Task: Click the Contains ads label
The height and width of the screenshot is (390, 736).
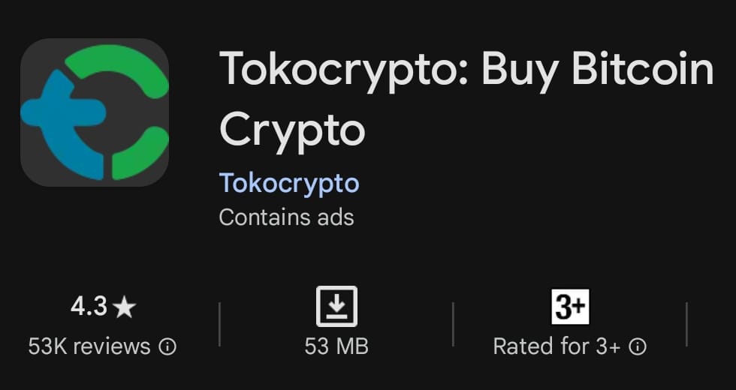Action: coord(286,217)
